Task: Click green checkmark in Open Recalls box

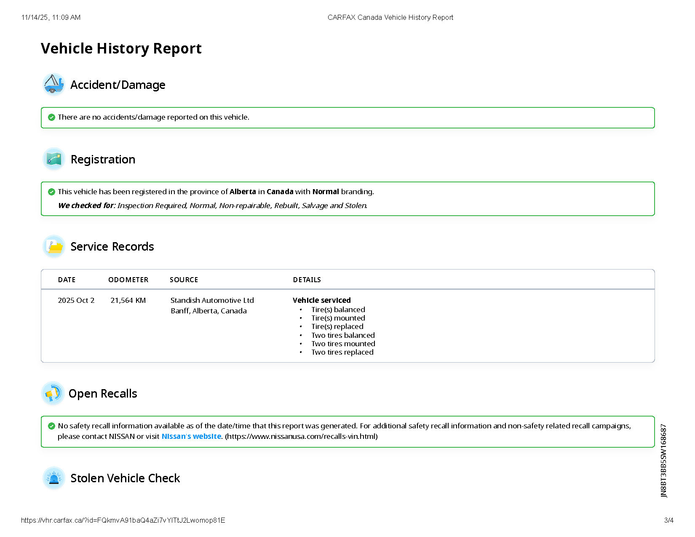Action: tap(51, 426)
